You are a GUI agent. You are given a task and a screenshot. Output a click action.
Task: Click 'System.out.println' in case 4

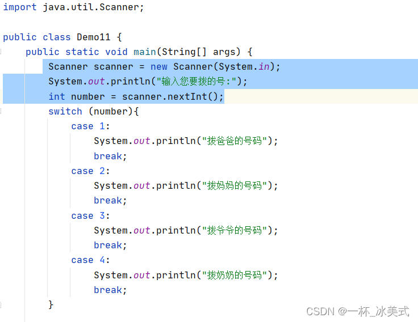[145, 275]
